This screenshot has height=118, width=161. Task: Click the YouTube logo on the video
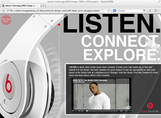[x=127, y=108]
